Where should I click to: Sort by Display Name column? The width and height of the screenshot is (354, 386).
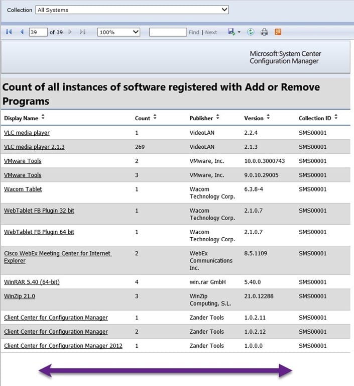[43, 117]
